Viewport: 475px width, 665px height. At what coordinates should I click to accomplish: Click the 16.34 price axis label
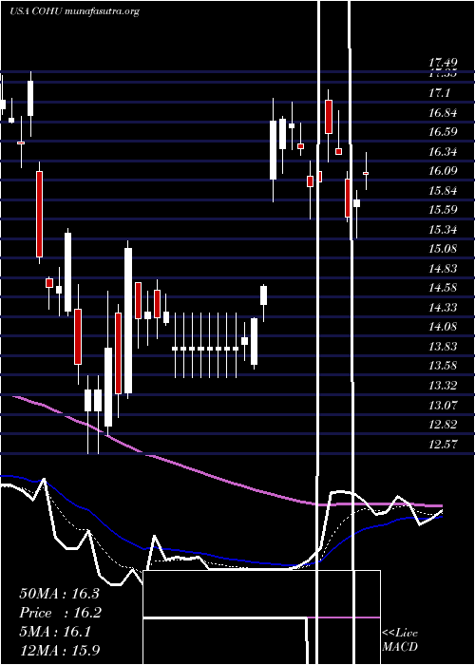point(443,151)
